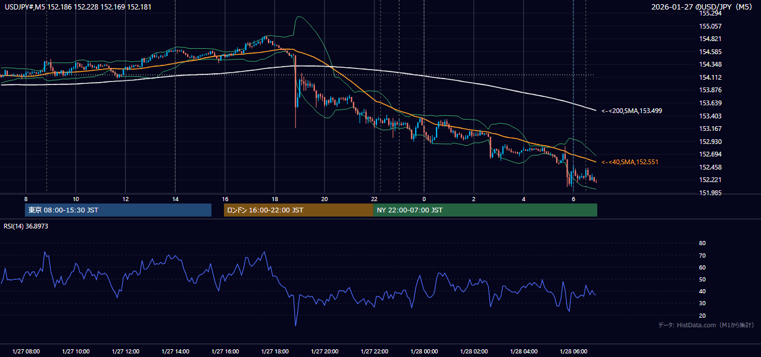Click the 1/27 08:00 date axis label

(x=26, y=351)
